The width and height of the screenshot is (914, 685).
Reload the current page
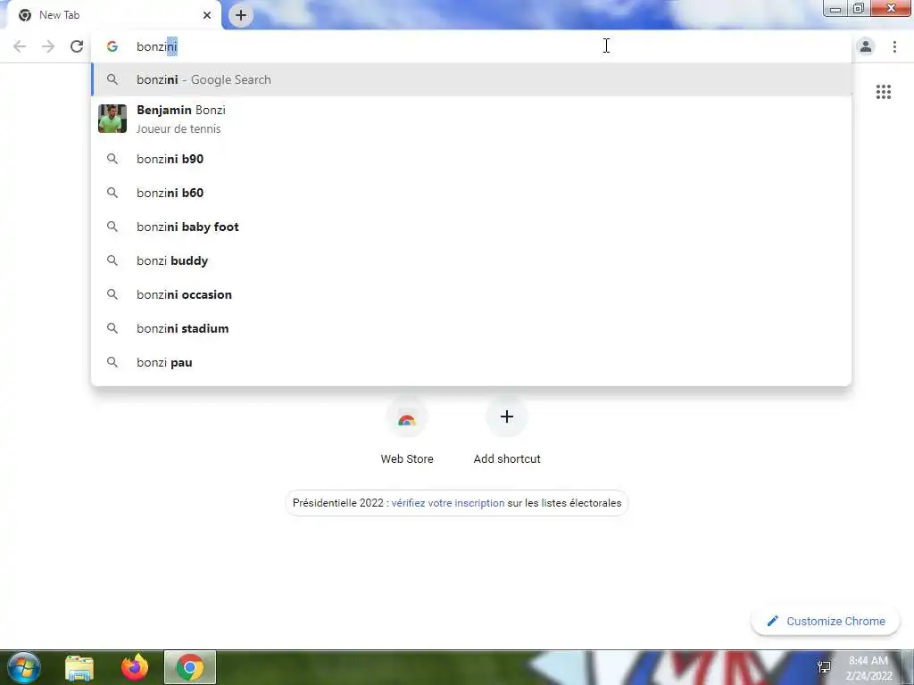point(77,46)
